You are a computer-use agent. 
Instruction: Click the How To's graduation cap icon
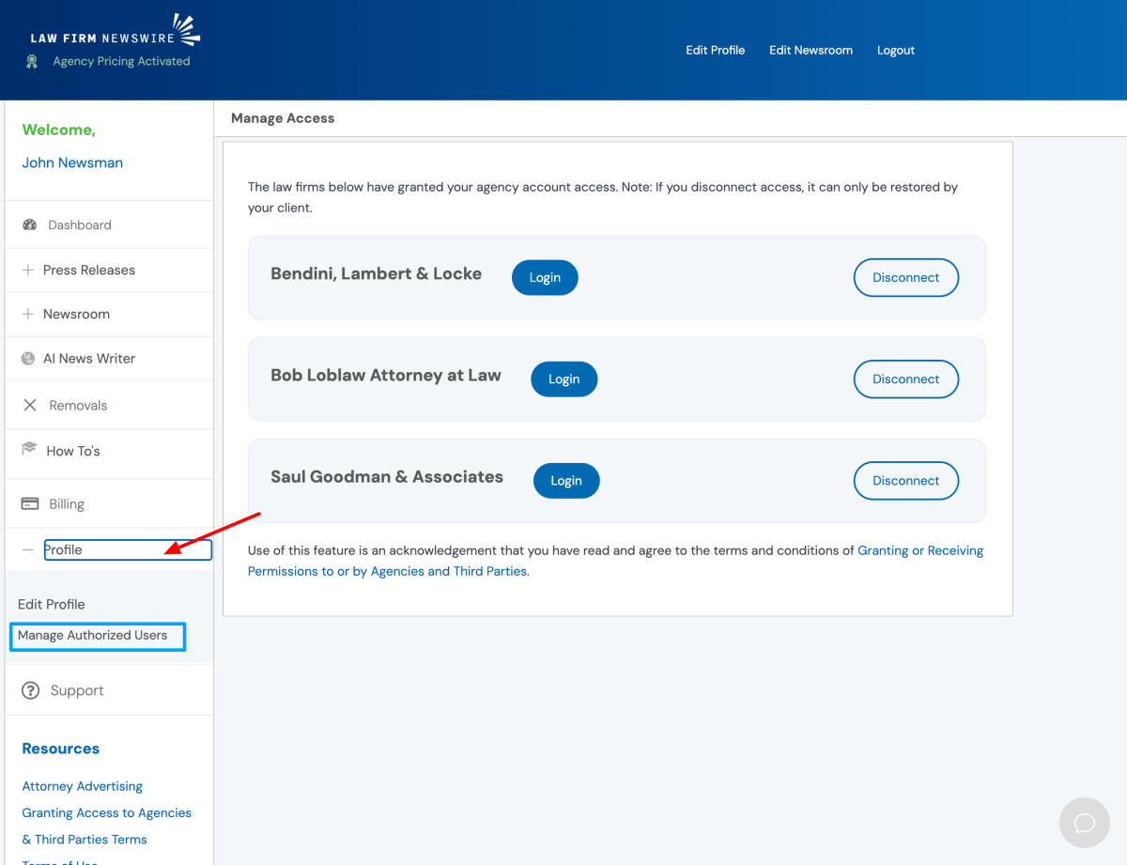(29, 450)
